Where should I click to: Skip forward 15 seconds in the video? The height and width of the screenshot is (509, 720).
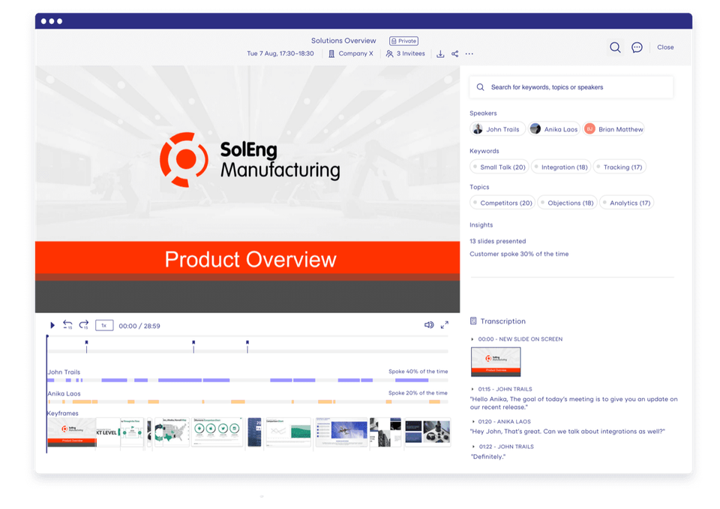point(83,324)
